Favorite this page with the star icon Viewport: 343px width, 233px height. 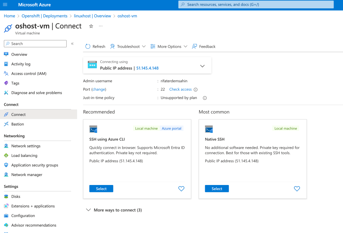(x=91, y=26)
